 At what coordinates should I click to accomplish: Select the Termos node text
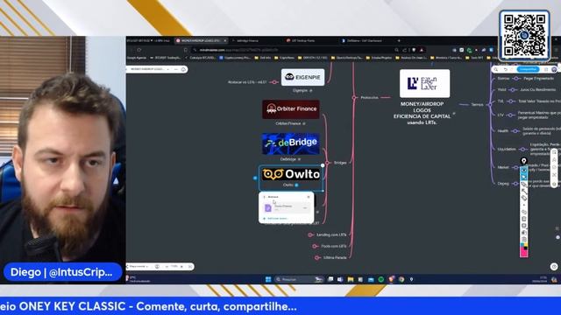[x=477, y=105]
